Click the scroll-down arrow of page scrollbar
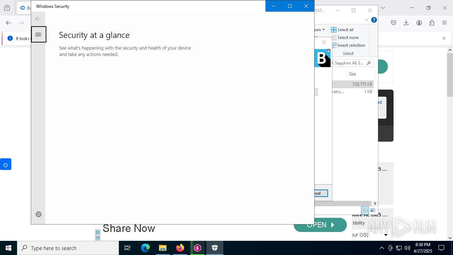The image size is (453, 255). coord(450,238)
